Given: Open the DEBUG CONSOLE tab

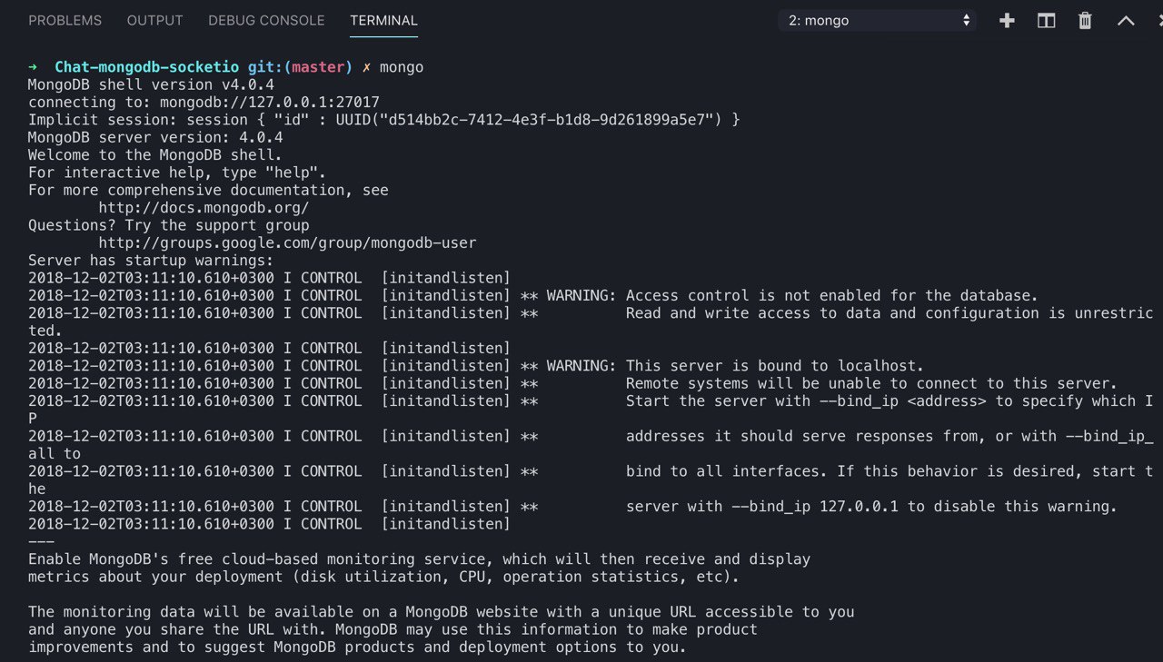Looking at the screenshot, I should (266, 20).
